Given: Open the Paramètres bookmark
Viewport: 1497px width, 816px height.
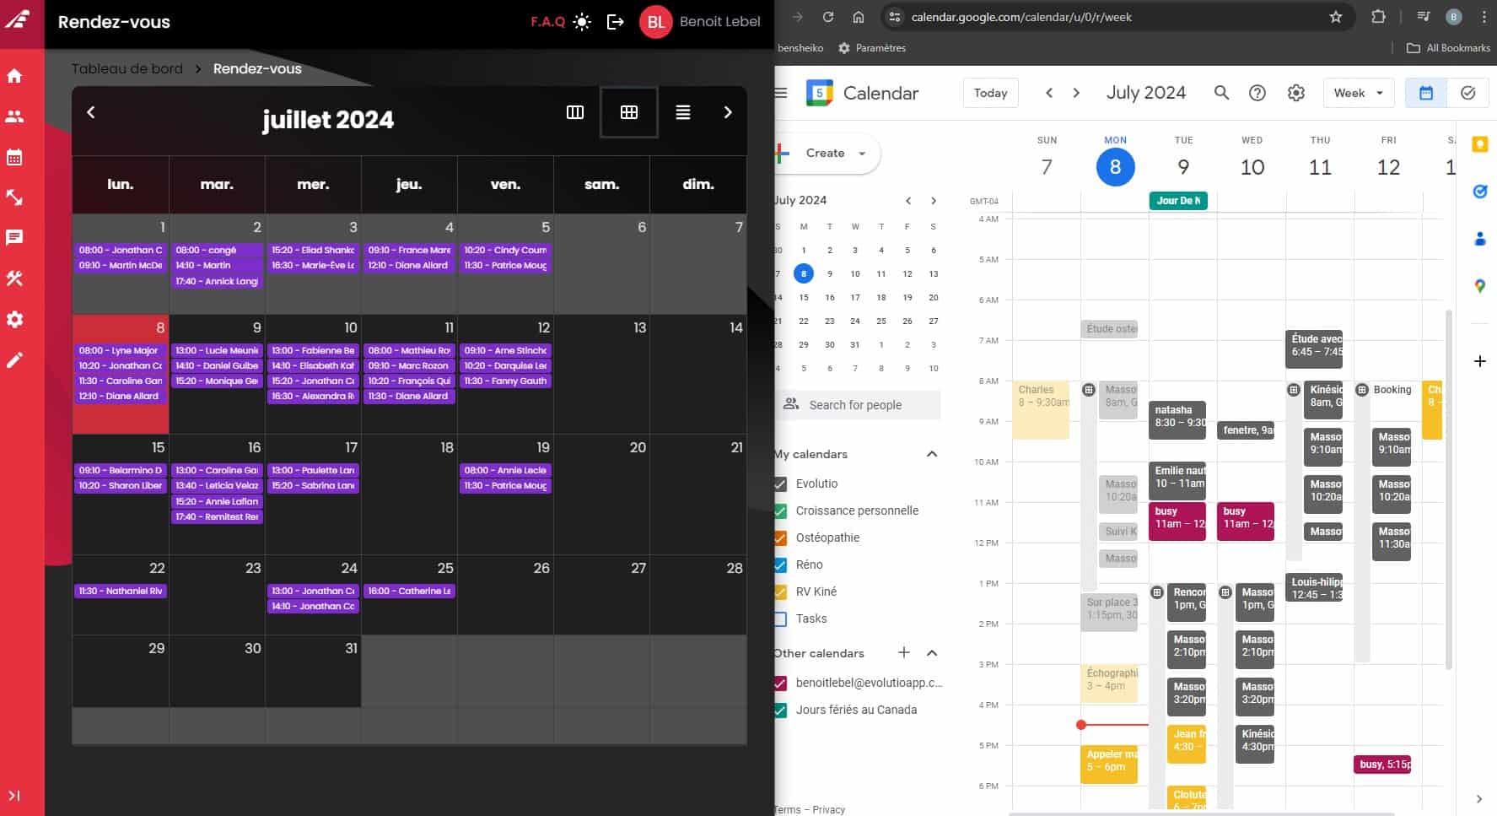Looking at the screenshot, I should pos(872,48).
